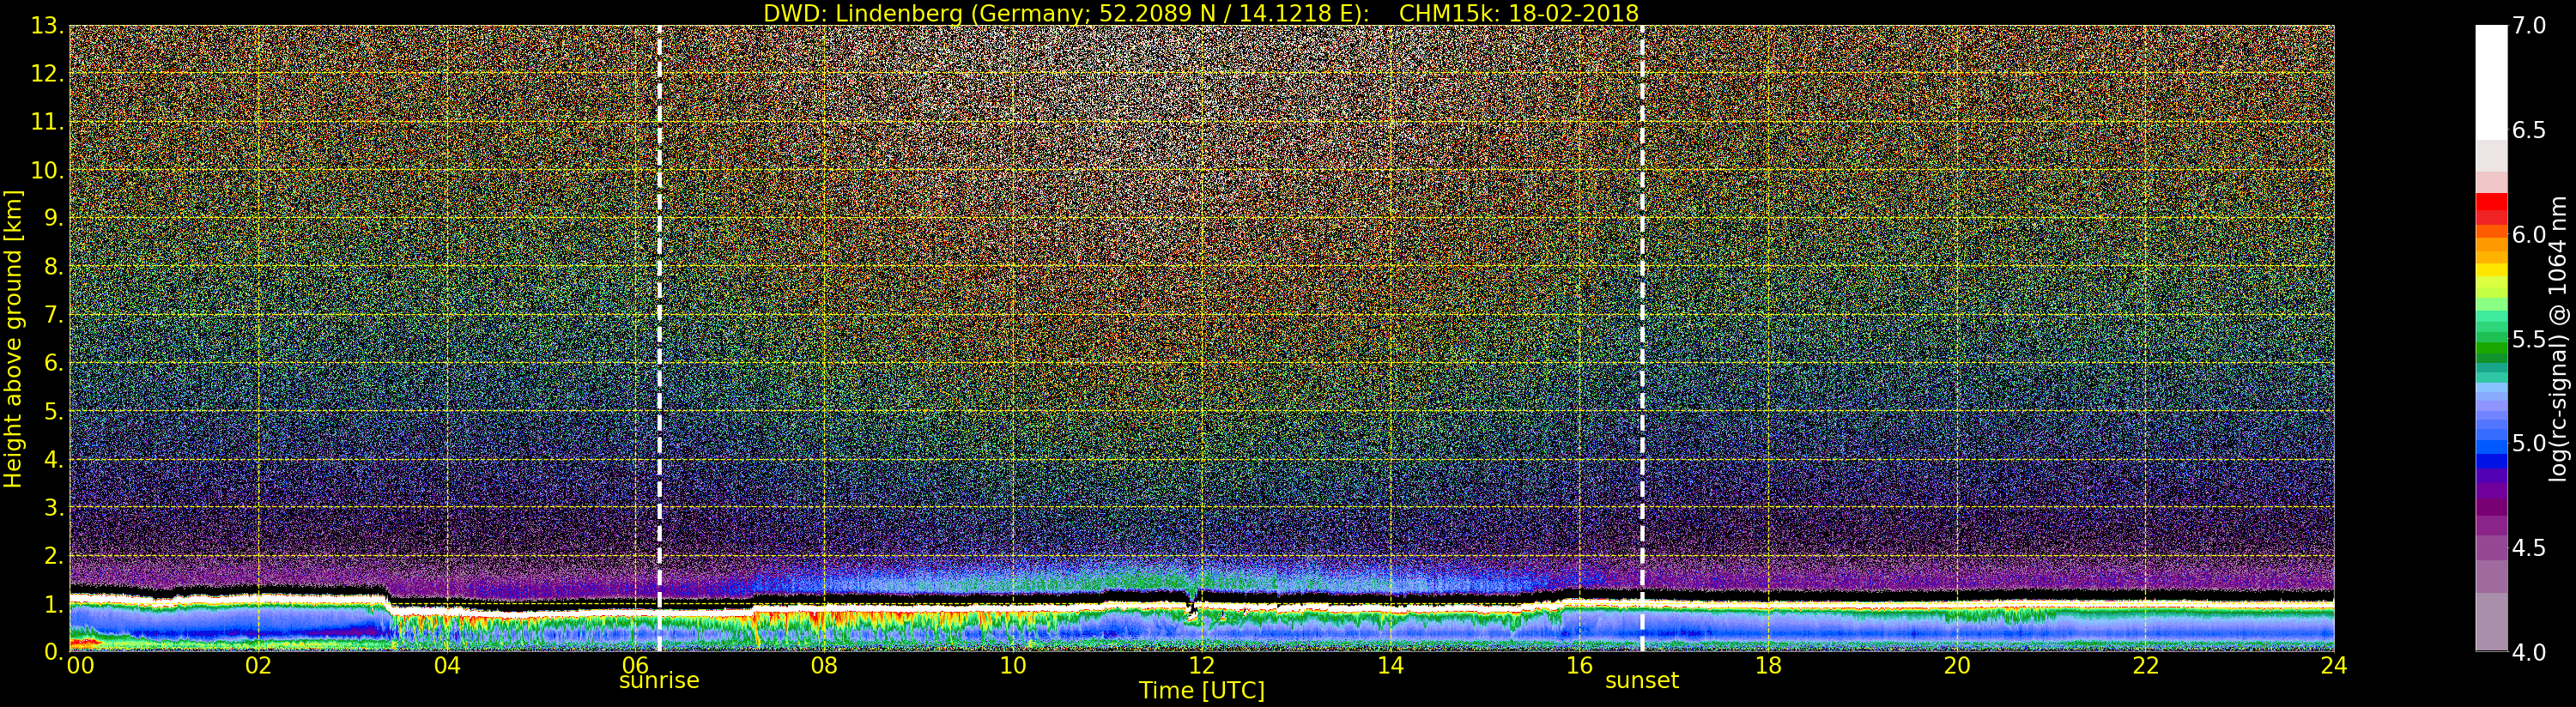Click the '7.0' tick label on the colorbar
This screenshot has width=2576, height=707.
click(2529, 26)
